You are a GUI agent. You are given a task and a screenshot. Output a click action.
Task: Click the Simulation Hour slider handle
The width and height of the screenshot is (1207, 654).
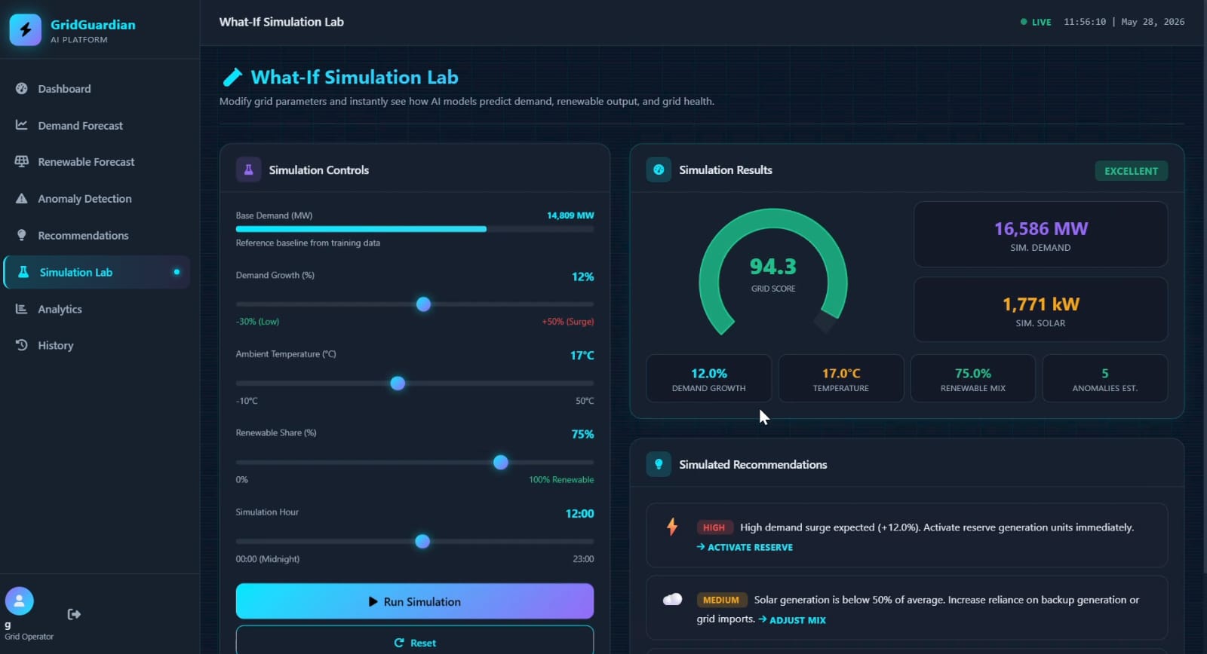pos(422,541)
